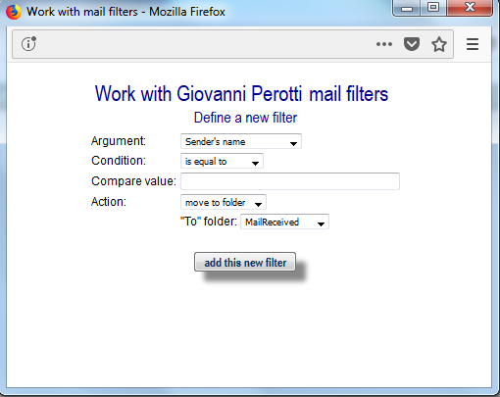
Task: Click the Giovanni Perotti mail filters heading
Action: [x=241, y=94]
